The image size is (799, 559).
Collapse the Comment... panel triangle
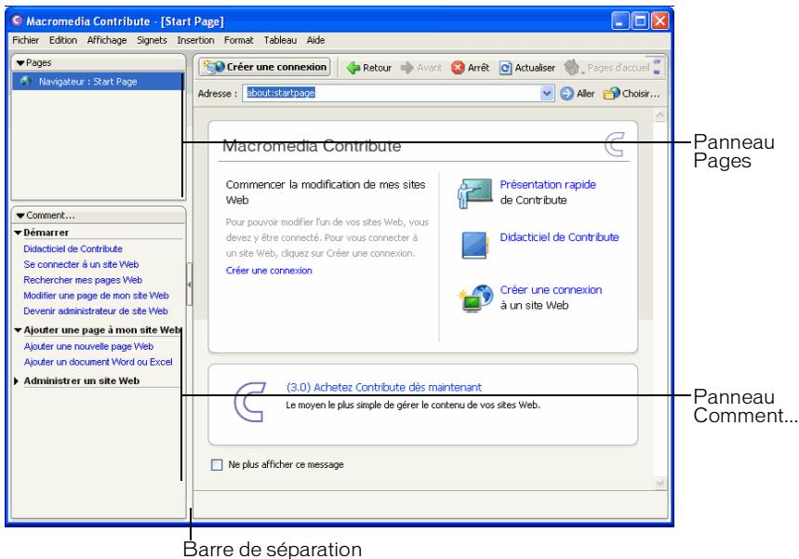(x=20, y=216)
